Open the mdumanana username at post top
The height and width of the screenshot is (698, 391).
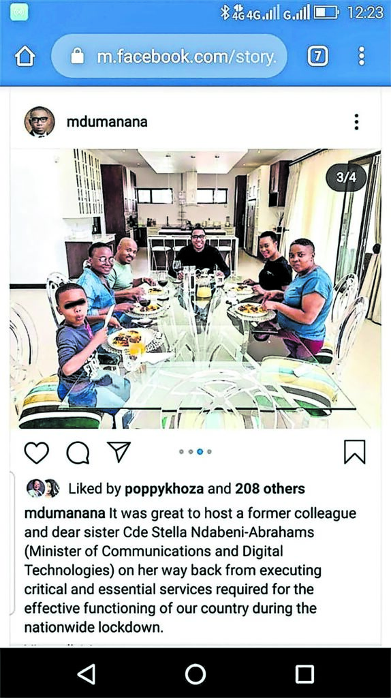(x=107, y=121)
